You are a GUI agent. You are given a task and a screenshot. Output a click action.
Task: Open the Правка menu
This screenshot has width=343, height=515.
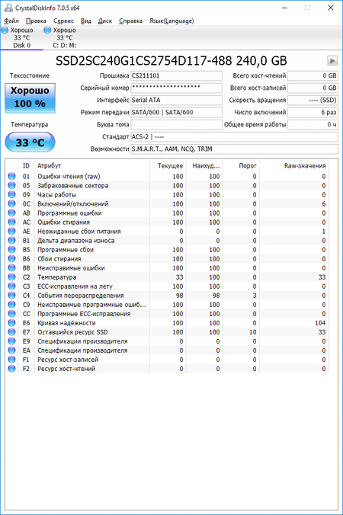(x=36, y=21)
